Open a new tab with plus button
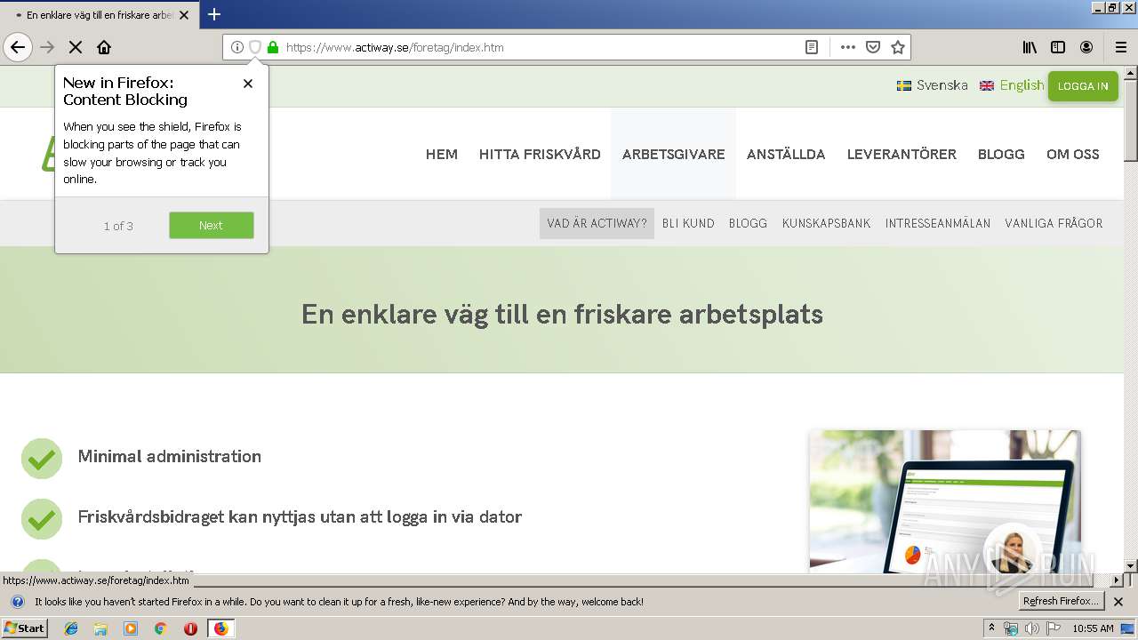 coord(214,14)
